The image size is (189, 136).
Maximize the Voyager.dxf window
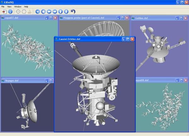51,81
